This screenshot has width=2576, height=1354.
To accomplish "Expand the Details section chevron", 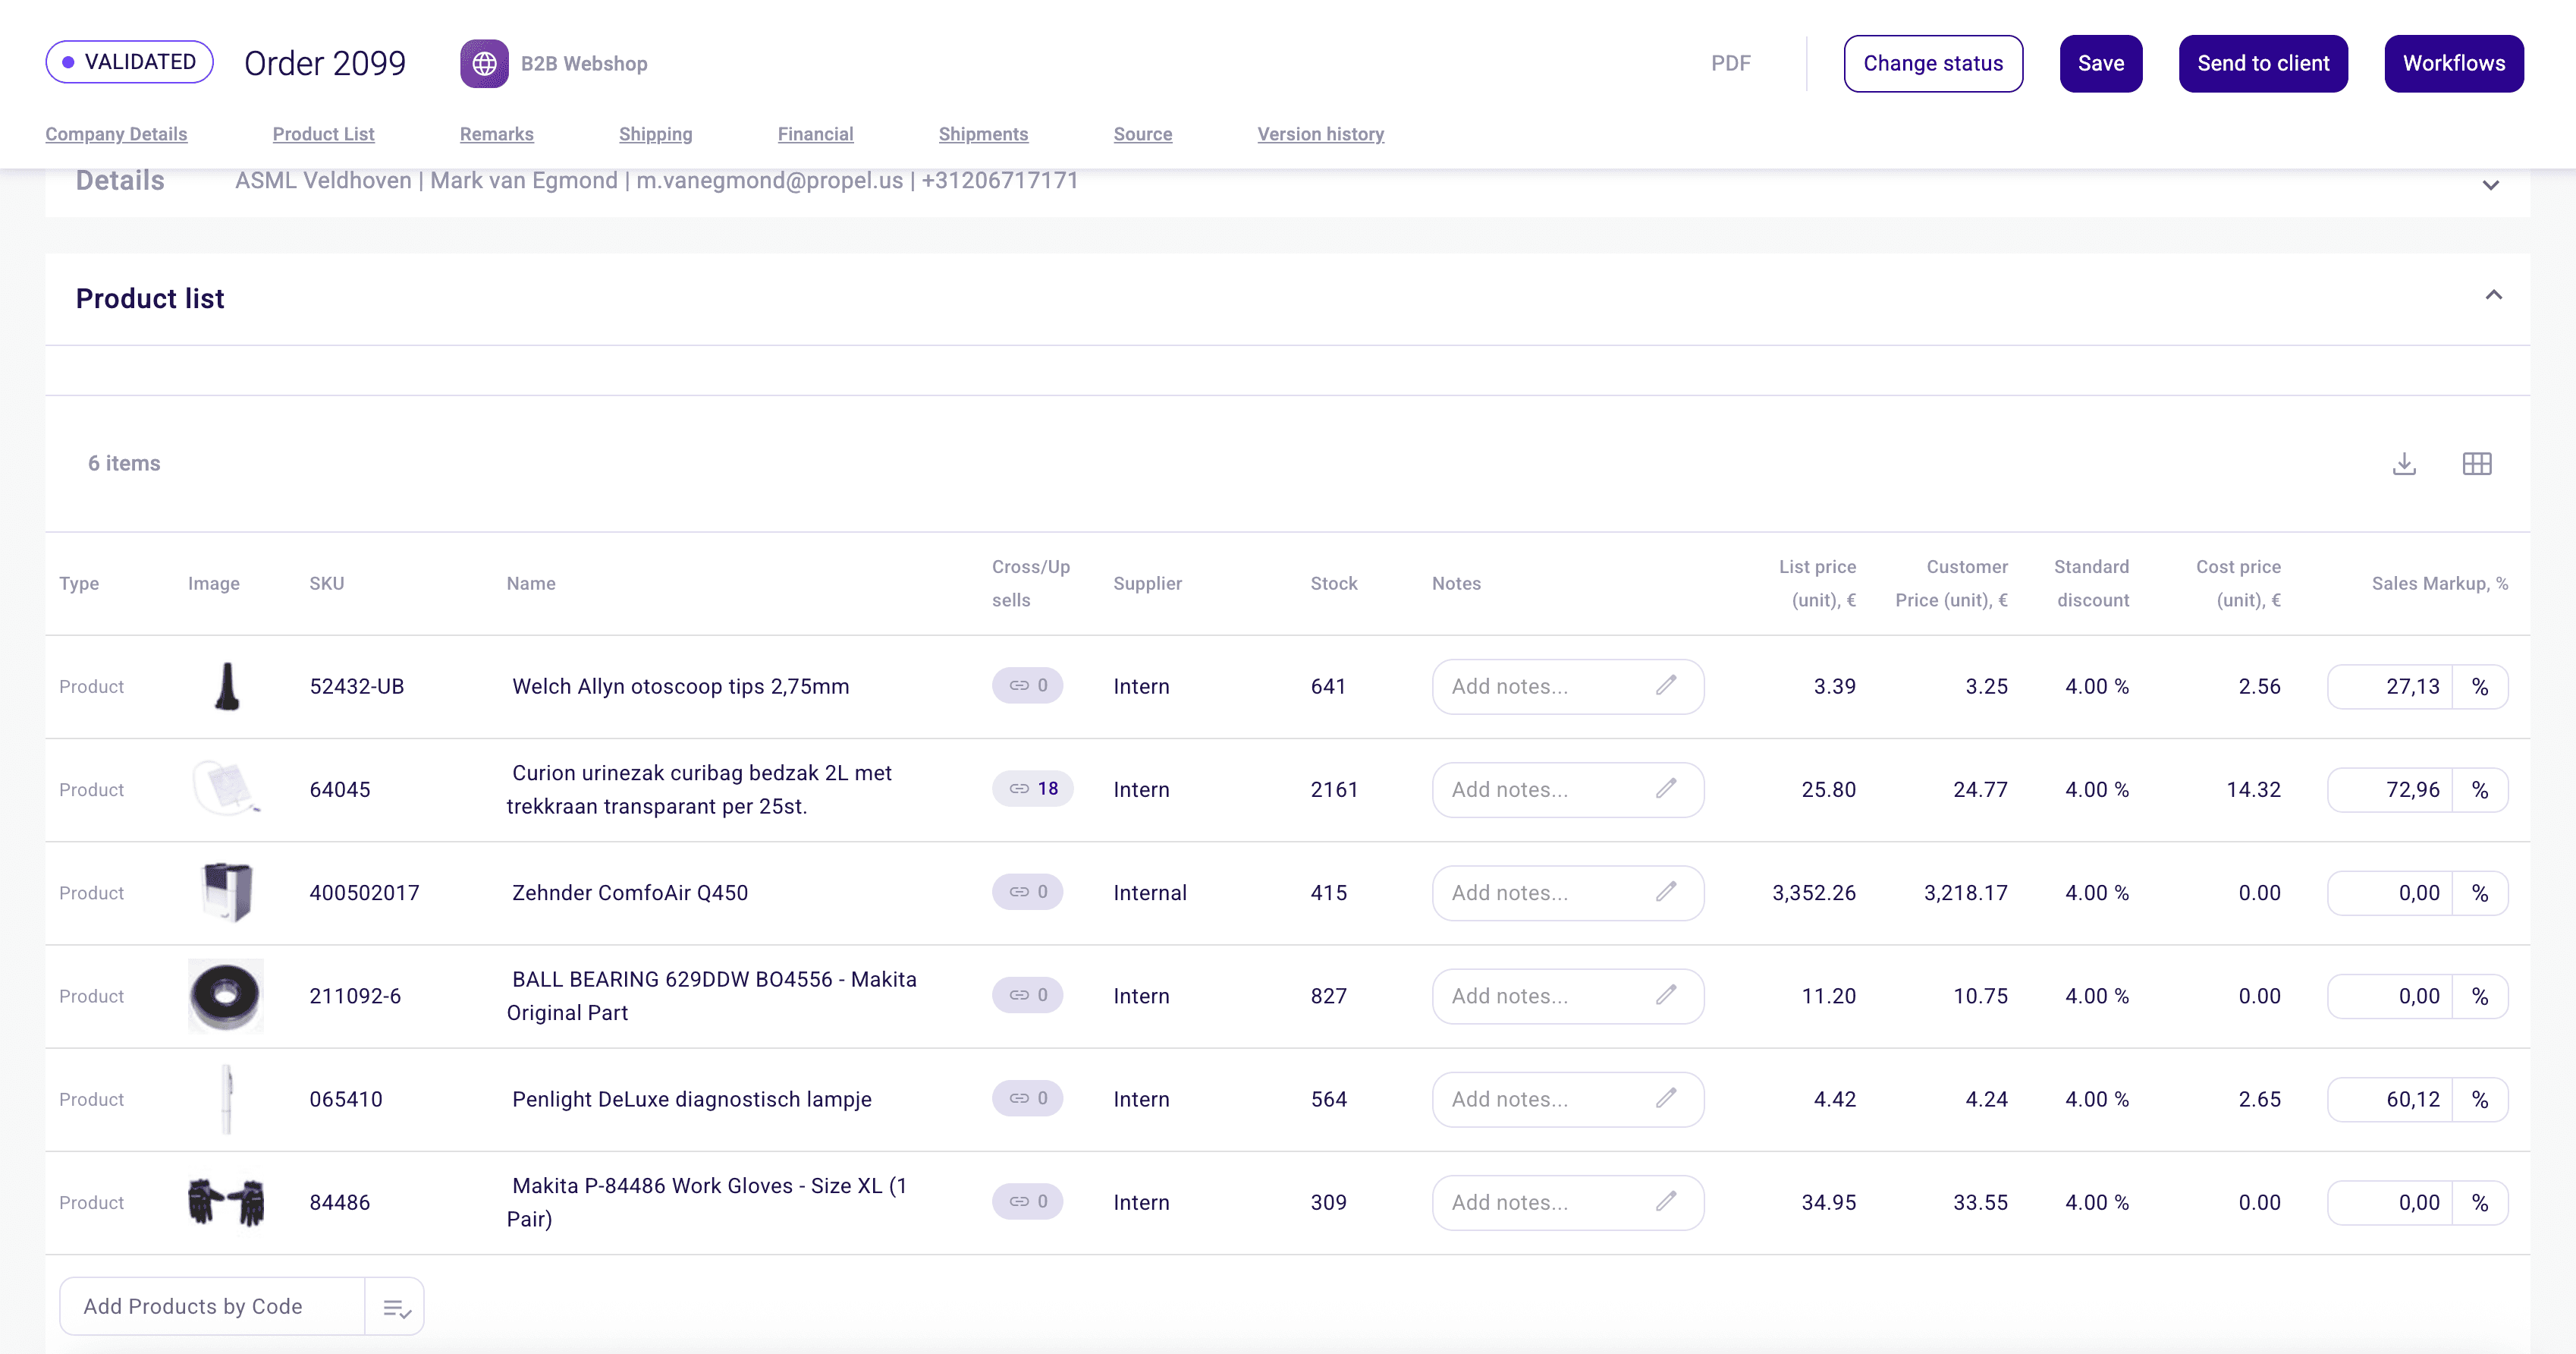I will 2490,185.
